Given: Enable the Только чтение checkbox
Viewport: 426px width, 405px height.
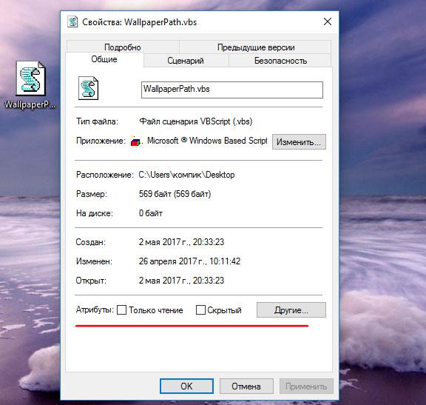Looking at the screenshot, I should click(x=121, y=309).
